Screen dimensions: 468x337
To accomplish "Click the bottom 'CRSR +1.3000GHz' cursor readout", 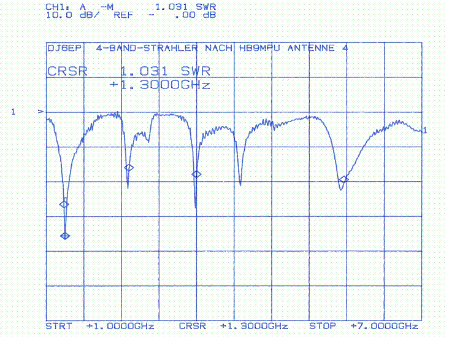I will 233,326.
